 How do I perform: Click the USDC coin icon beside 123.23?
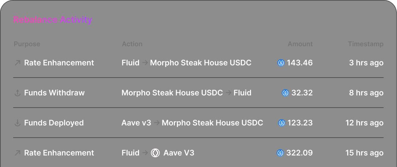tap(281, 123)
